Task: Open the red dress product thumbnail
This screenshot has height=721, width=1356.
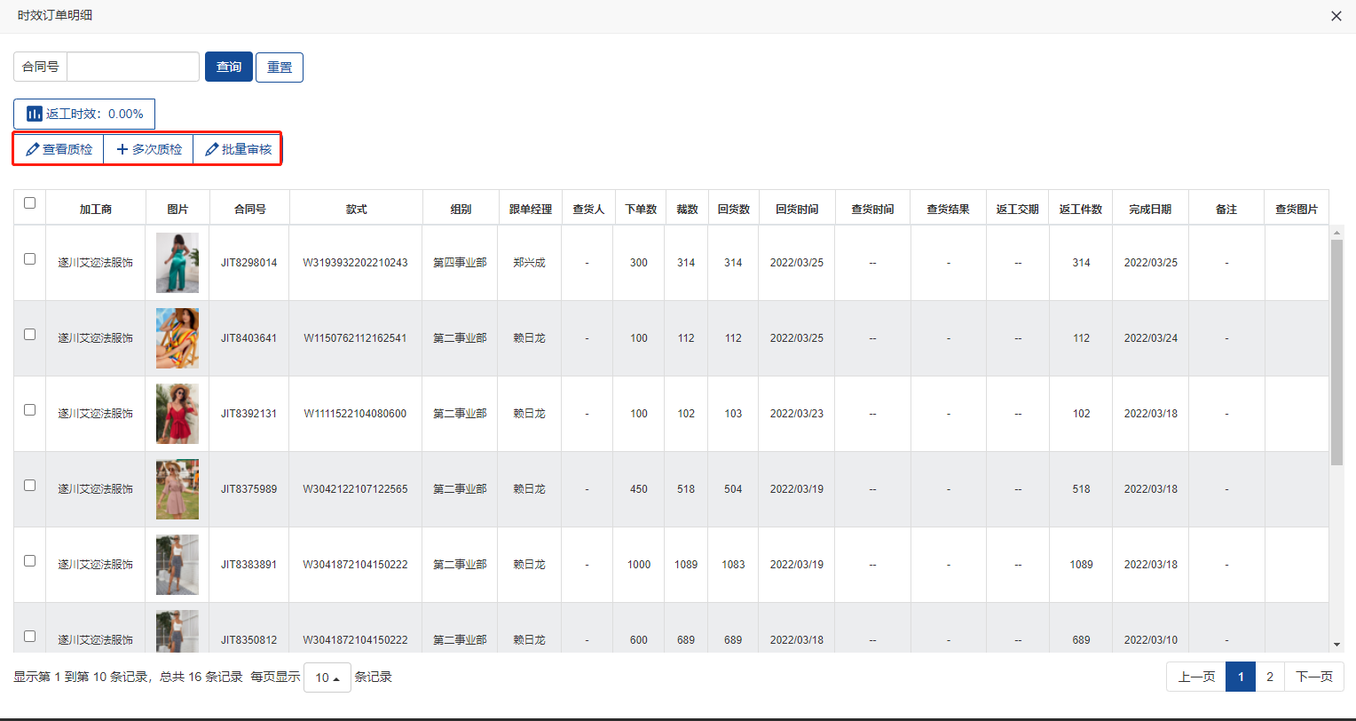Action: (177, 414)
